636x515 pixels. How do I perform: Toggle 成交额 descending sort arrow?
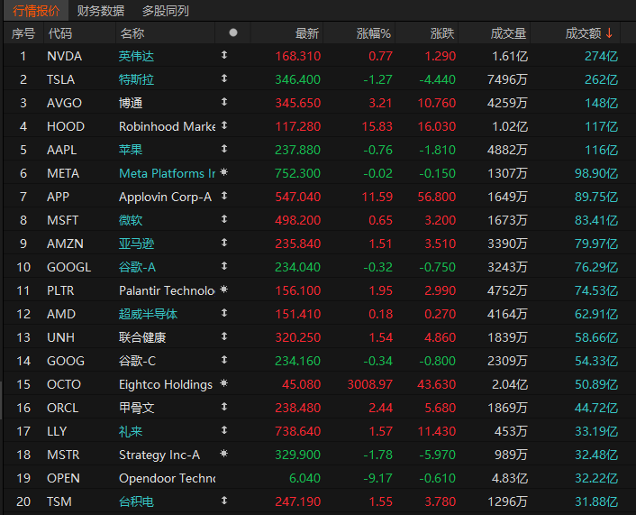(609, 32)
